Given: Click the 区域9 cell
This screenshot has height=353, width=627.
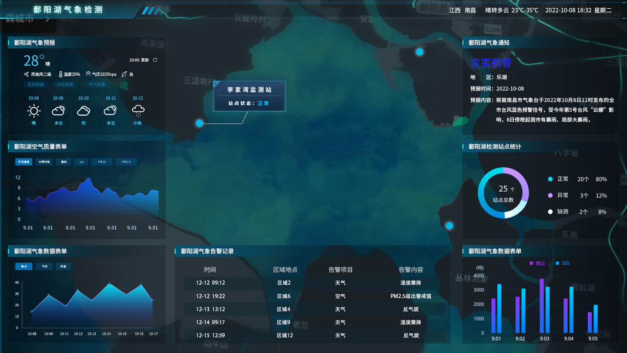Looking at the screenshot, I should tap(283, 322).
